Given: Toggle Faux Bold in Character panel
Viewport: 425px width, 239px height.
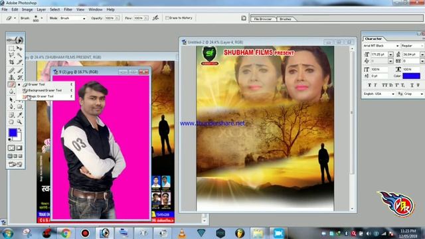Looking at the screenshot, I should pos(369,85).
